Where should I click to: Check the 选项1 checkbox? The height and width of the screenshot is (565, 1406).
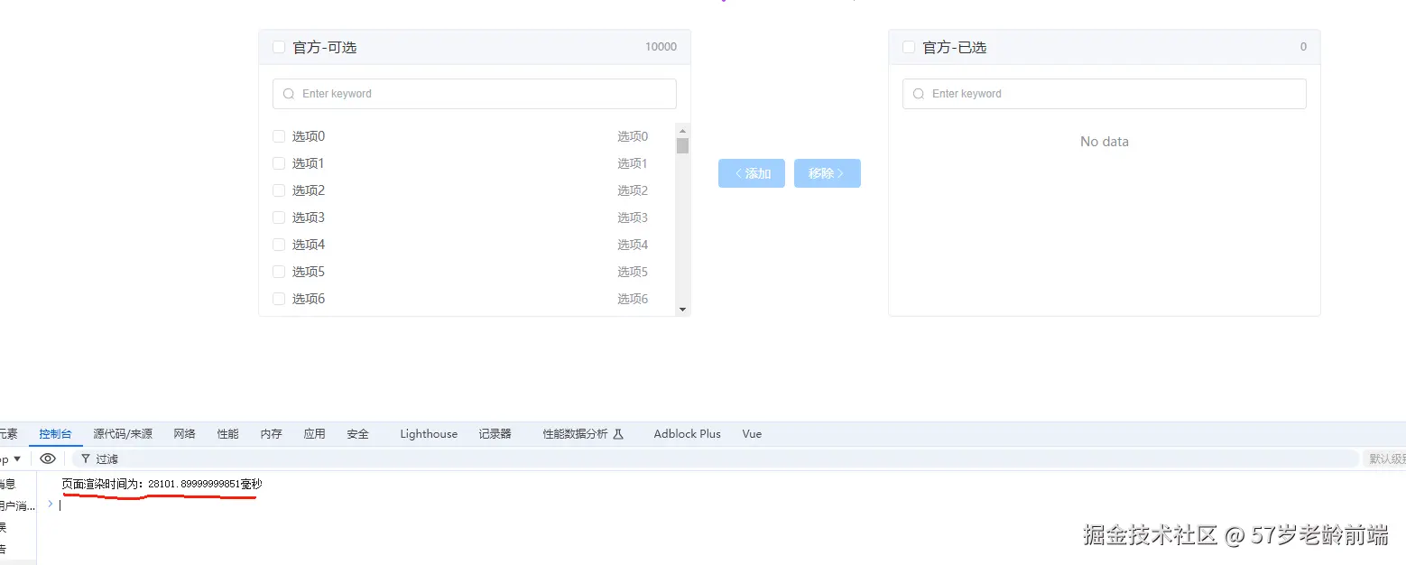click(x=279, y=163)
